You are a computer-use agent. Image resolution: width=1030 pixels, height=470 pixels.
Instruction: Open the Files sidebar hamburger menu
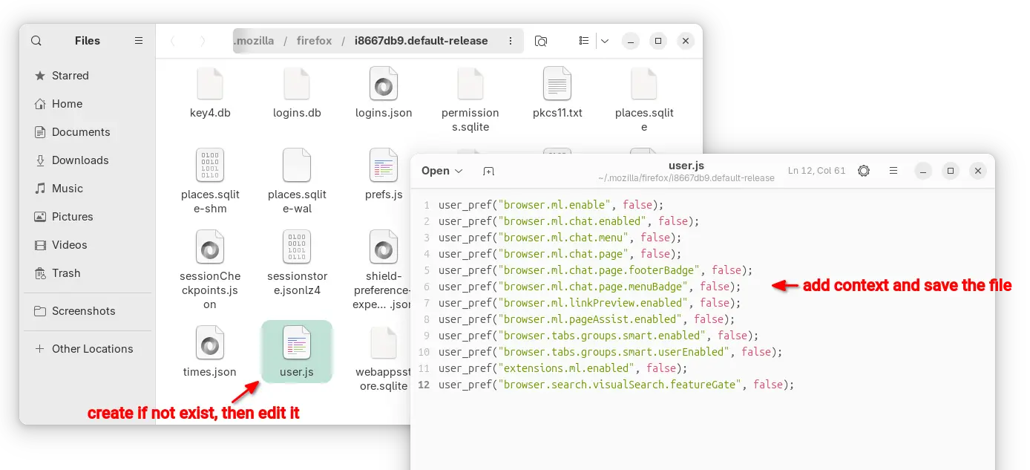tap(139, 41)
